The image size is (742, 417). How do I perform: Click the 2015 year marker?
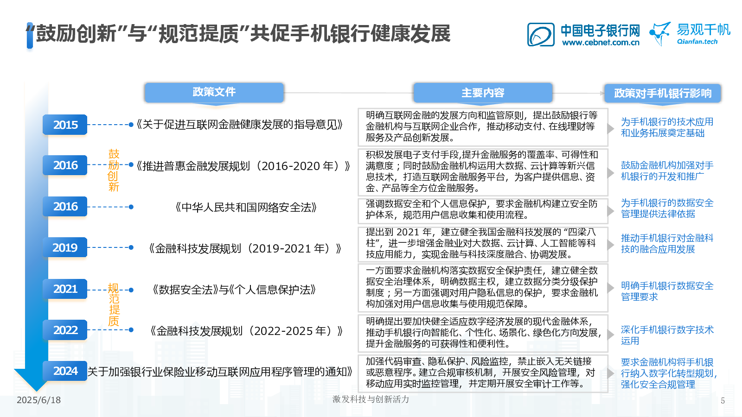point(65,125)
